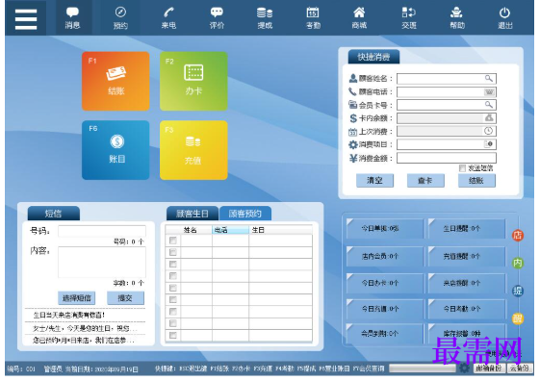The height and width of the screenshot is (381, 540).
Task: Click the search icon in 顾客姓名 field
Action: (489, 79)
